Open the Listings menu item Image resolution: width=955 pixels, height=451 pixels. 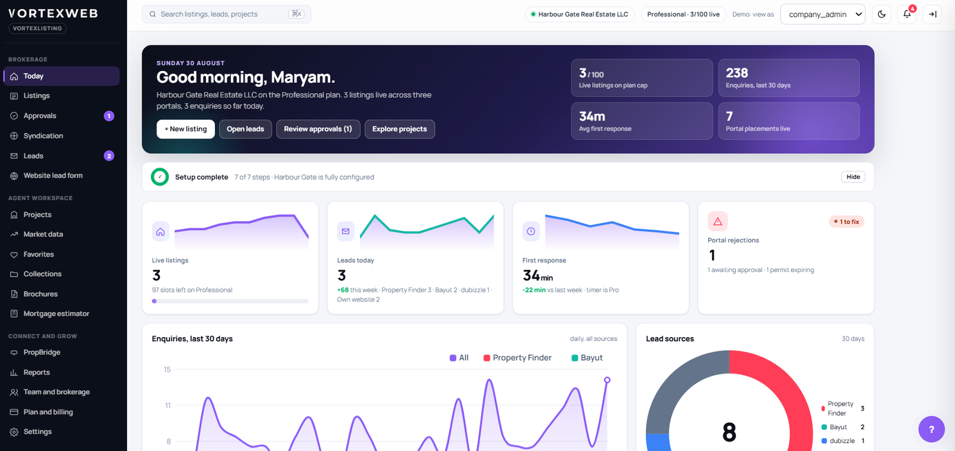point(61,96)
